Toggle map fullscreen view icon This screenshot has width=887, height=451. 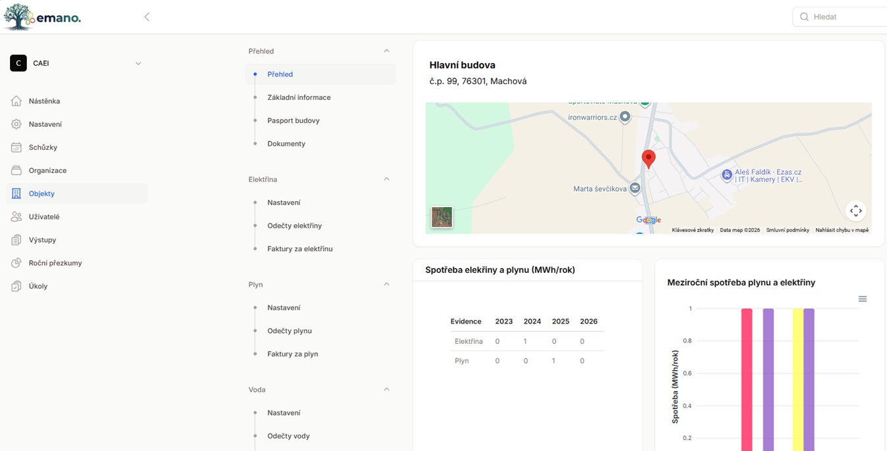(855, 211)
